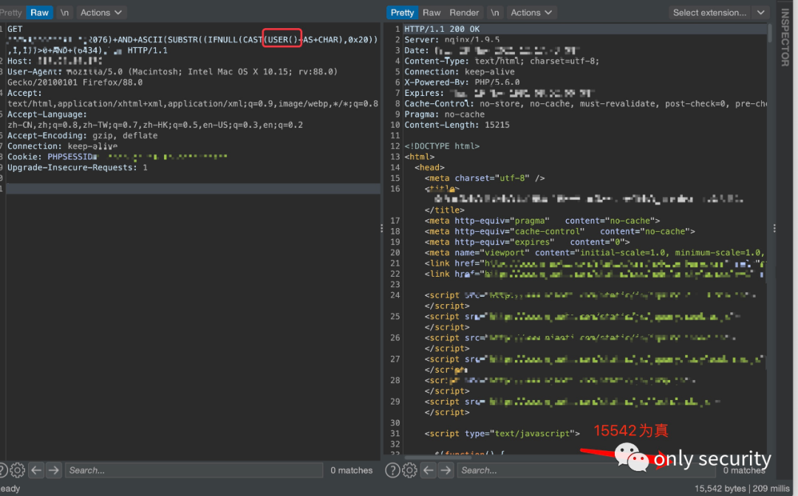798x496 pixels.
Task: Click the 15,542 bytes status text
Action: (720, 489)
